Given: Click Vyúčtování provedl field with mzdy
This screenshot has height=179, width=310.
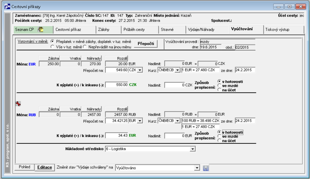Looking at the screenshot, I should [x=227, y=42].
